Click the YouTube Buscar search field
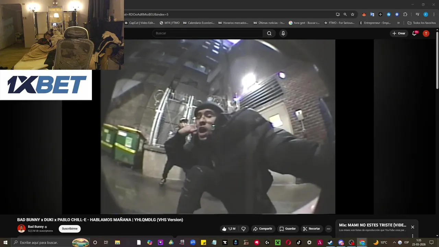Viewport: 439px width, 247px height. [x=207, y=33]
